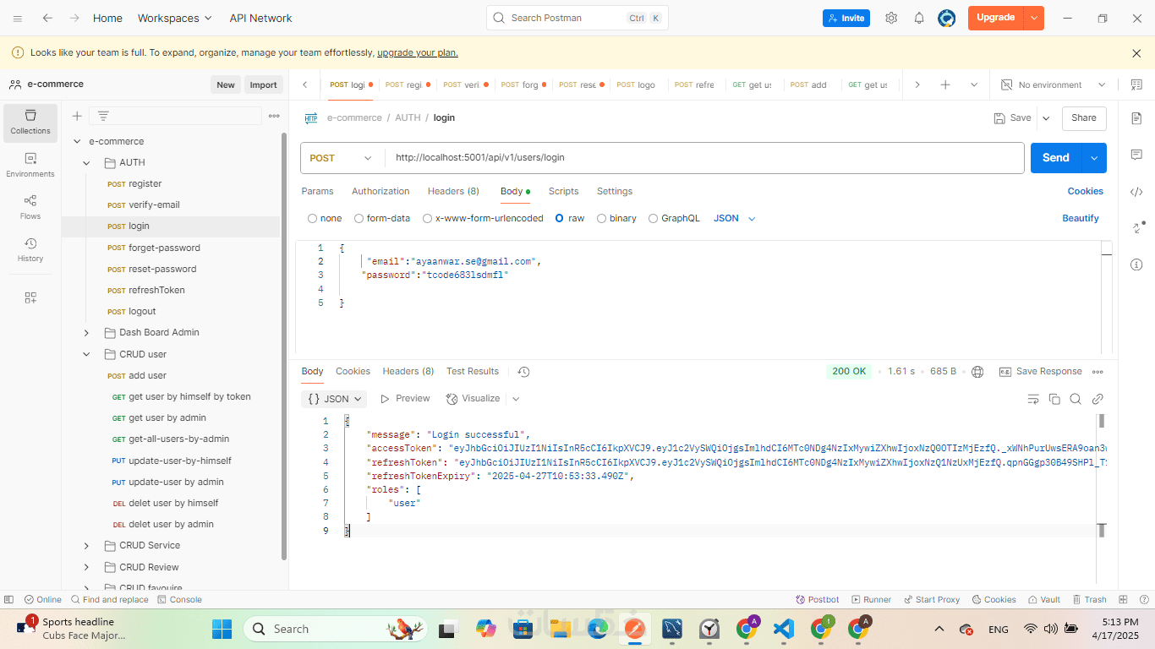Screen dimensions: 1155x649
Task: Open the Share button
Action: [x=1084, y=118]
